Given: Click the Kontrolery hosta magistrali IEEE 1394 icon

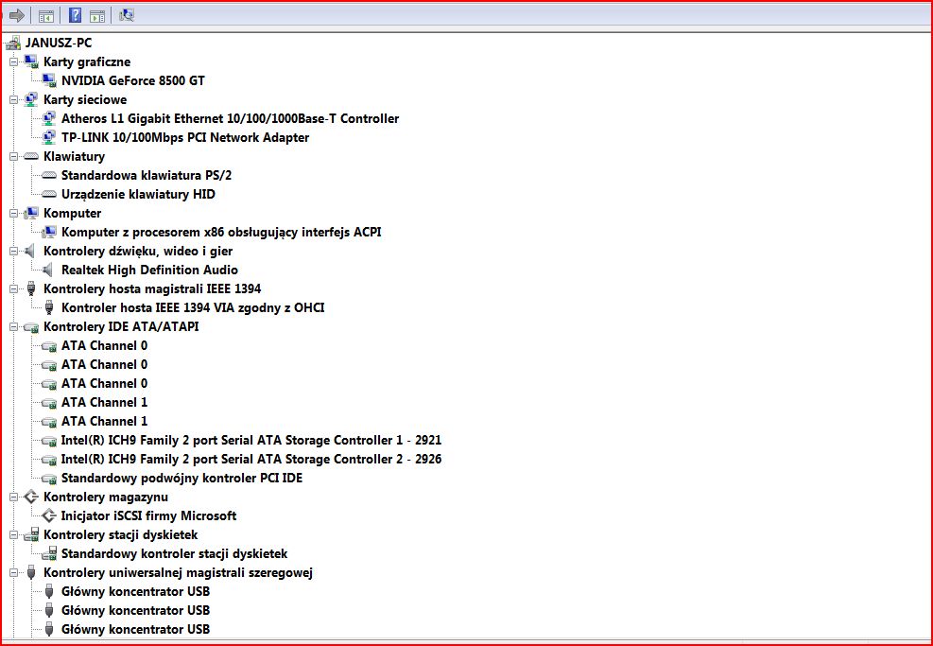Looking at the screenshot, I should 31,288.
